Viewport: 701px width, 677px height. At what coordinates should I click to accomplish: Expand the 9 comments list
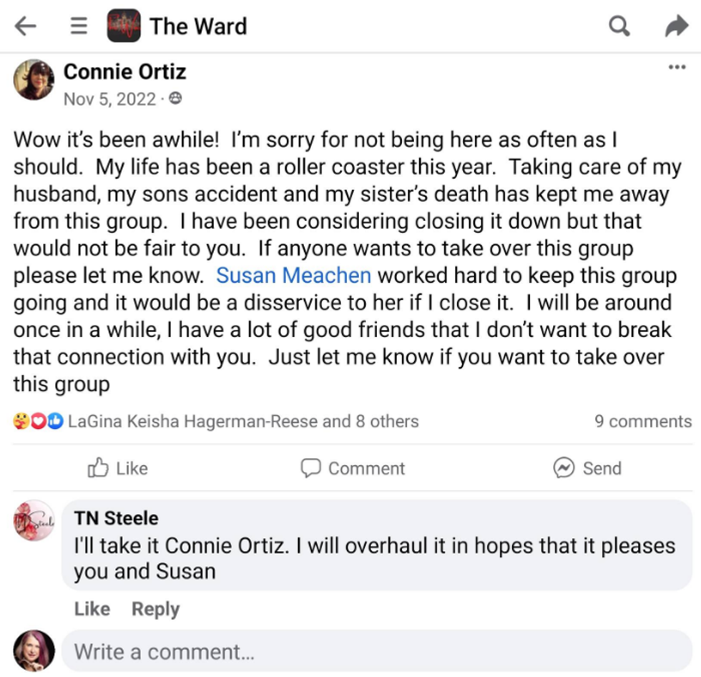point(642,422)
